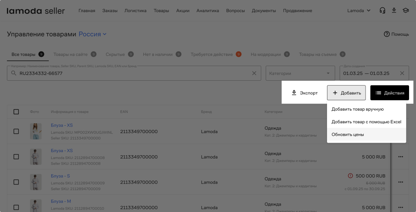Click the first Блуза - XS product photo
This screenshot has height=212, width=416.
[x=36, y=131]
